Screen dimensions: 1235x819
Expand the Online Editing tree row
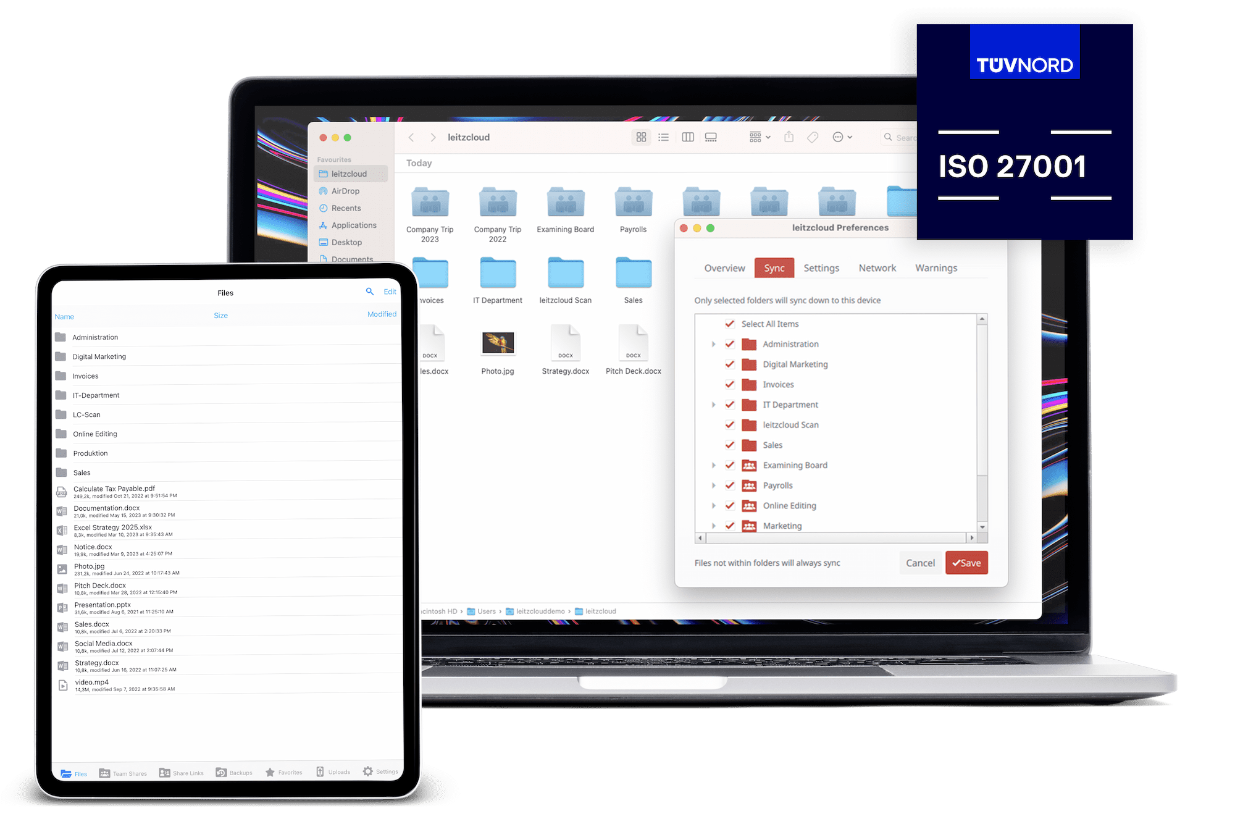point(713,505)
